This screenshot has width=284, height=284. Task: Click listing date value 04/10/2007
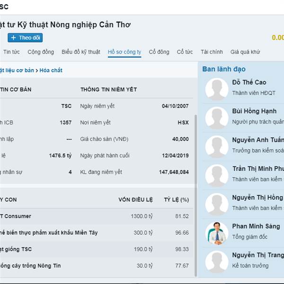click(x=175, y=106)
